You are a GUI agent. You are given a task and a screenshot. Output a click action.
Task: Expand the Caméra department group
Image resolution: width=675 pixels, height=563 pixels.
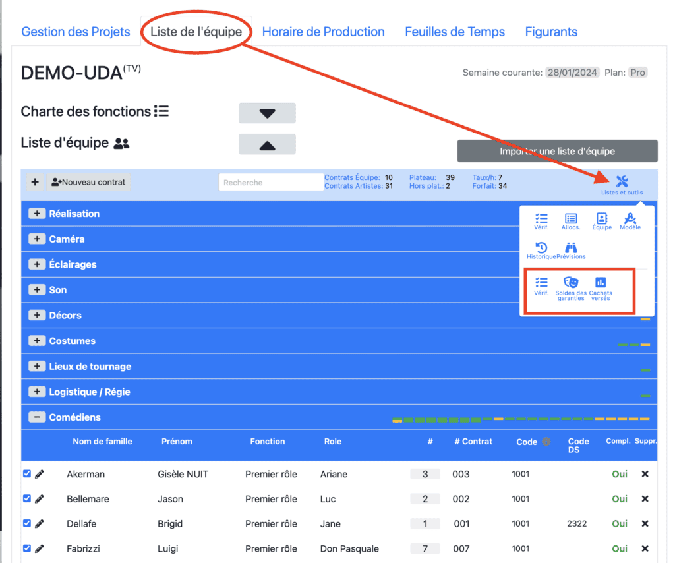pyautogui.click(x=38, y=239)
